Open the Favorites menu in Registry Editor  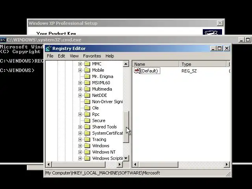tap(92, 56)
